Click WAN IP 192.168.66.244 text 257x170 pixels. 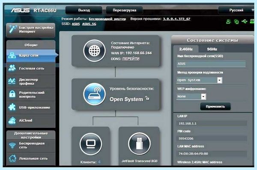(131, 53)
